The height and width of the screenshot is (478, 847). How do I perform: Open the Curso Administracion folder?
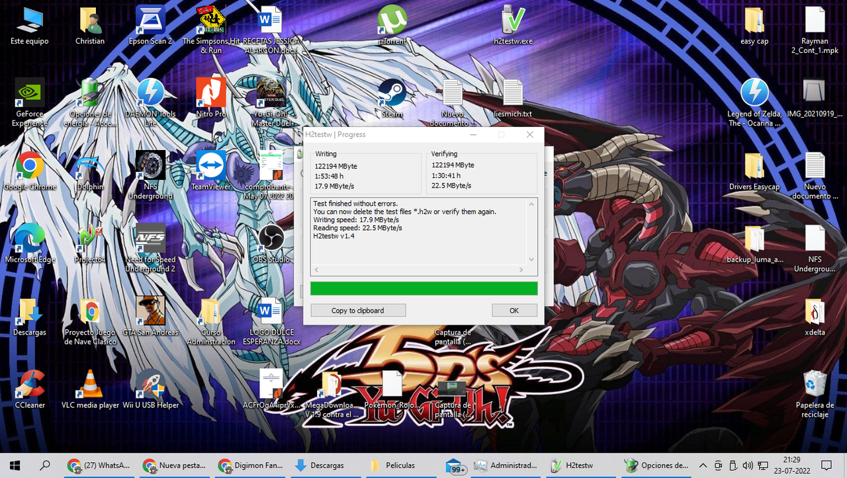pyautogui.click(x=211, y=321)
